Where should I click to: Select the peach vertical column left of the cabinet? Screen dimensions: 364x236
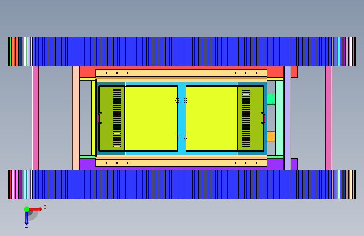point(76,118)
